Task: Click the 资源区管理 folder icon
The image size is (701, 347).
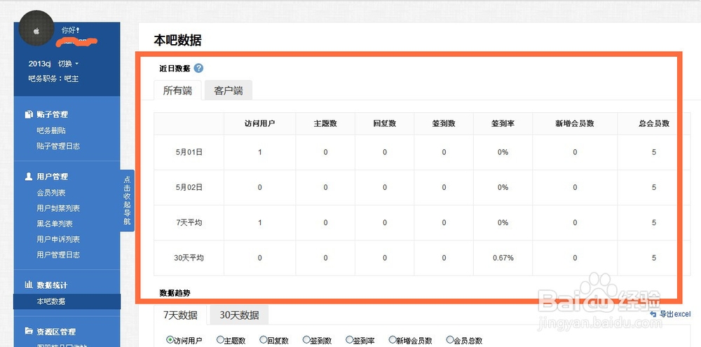Action: point(29,332)
